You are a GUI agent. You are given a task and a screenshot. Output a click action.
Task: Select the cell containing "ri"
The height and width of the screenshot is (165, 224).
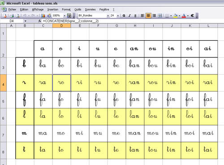(80, 83)
